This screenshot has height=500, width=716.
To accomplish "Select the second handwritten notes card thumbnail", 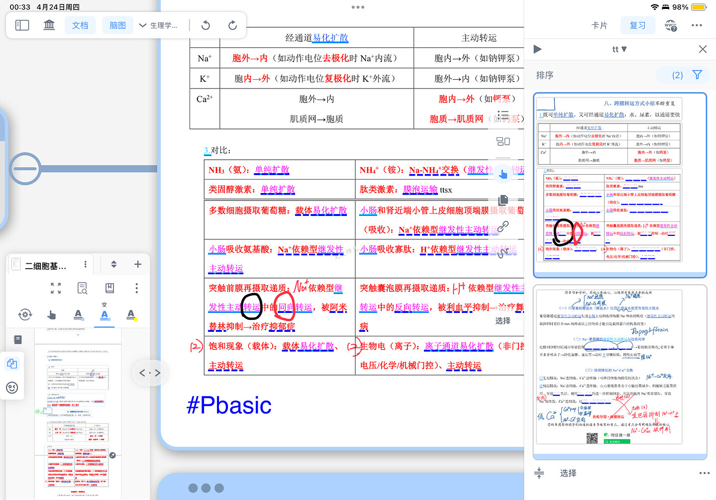I will coord(620,372).
